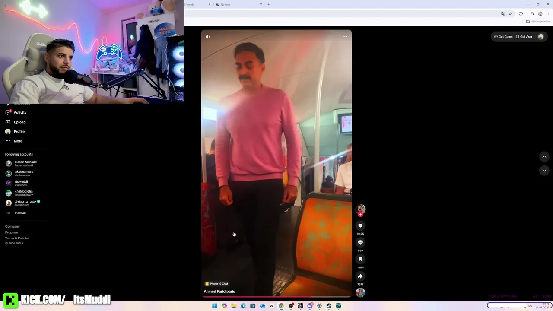Open Discord from the taskbar
This screenshot has width=553, height=311.
(x=310, y=306)
